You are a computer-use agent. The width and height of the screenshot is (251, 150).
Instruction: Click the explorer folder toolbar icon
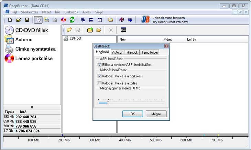tap(111, 20)
